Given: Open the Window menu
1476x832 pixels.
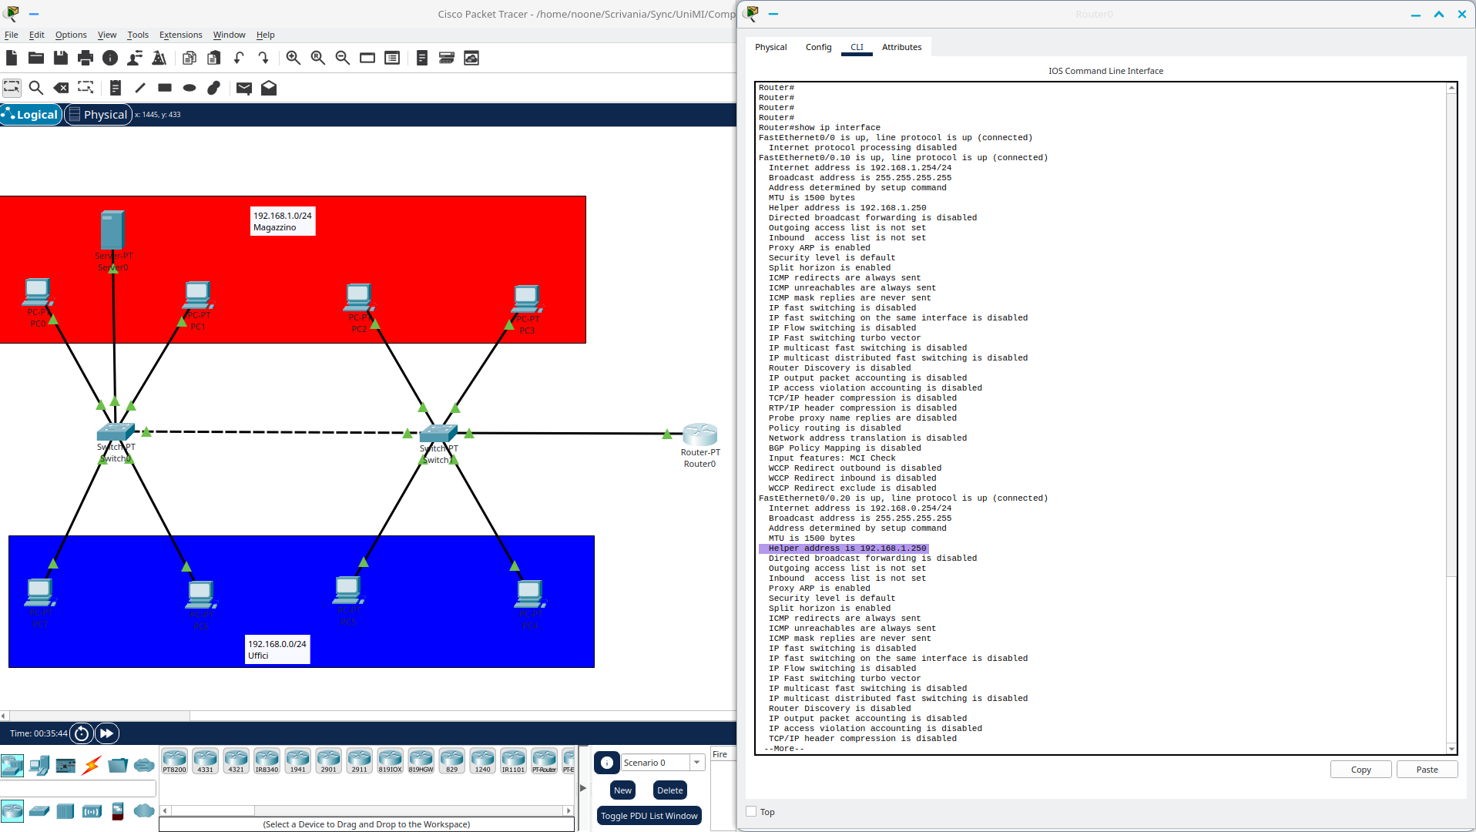Looking at the screenshot, I should tap(230, 35).
